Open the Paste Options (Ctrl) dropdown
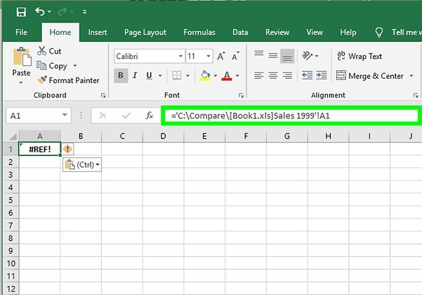This screenshot has height=295, width=422. click(x=82, y=165)
